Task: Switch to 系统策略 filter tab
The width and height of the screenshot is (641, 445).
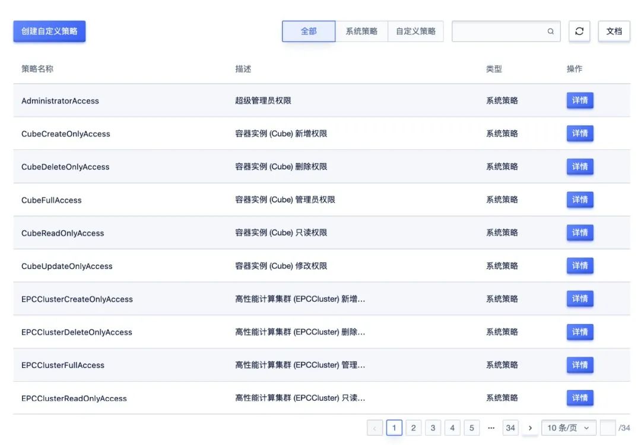Action: coord(361,31)
